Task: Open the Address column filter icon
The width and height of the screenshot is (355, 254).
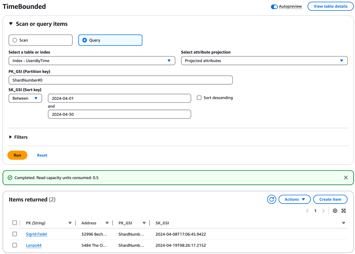Action: [x=107, y=223]
